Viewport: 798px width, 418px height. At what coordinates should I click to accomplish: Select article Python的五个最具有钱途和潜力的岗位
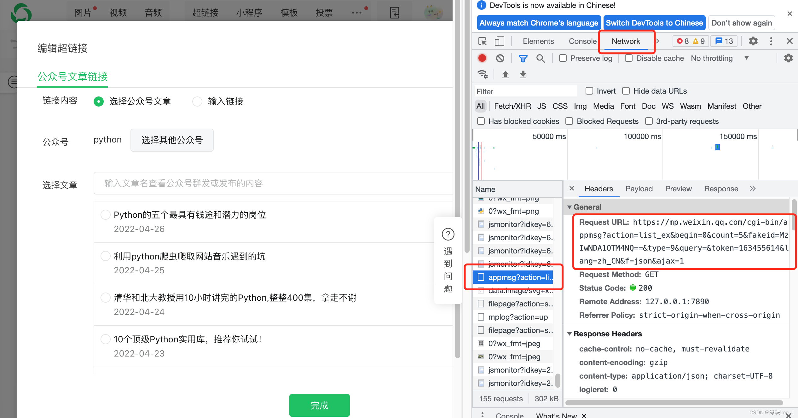[105, 215]
